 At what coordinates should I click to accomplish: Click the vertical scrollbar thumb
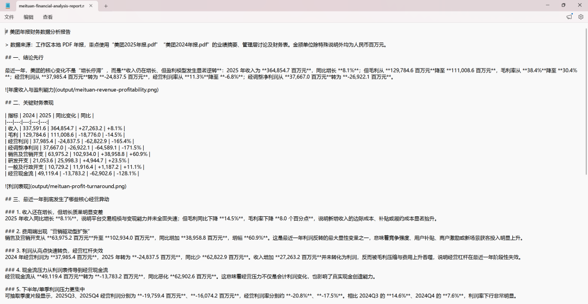pyautogui.click(x=586, y=100)
